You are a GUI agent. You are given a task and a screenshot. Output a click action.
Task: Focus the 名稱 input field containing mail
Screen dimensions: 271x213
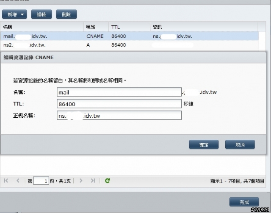coord(119,92)
